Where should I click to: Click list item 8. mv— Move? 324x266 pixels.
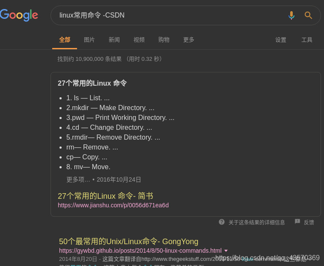point(88,167)
